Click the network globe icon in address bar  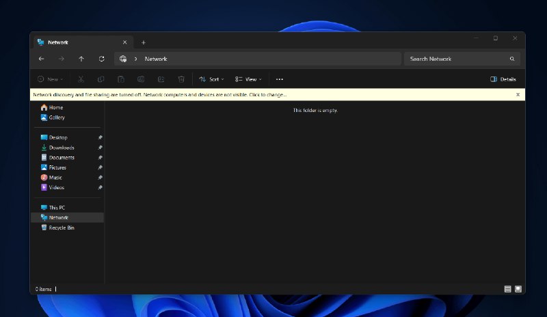coord(123,59)
